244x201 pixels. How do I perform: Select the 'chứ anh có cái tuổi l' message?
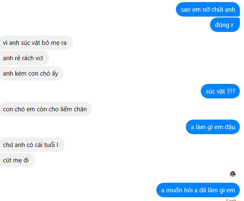32,145
